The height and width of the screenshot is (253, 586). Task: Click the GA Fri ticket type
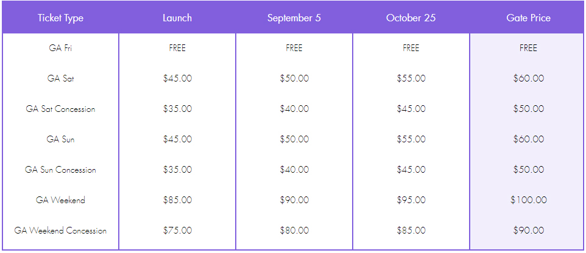60,48
